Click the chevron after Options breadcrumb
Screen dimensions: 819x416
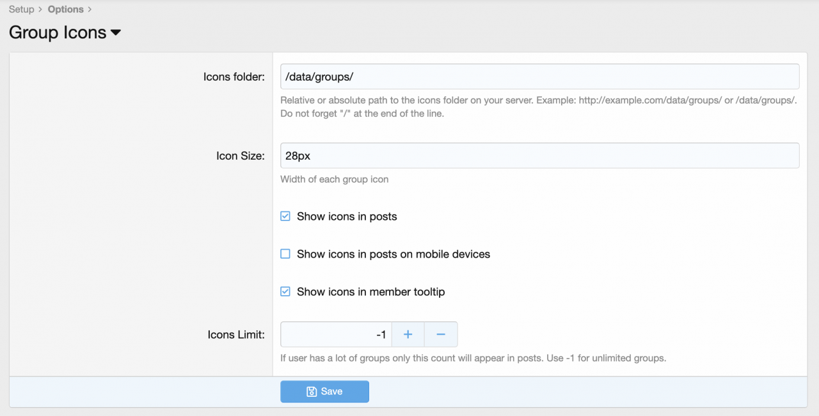90,10
